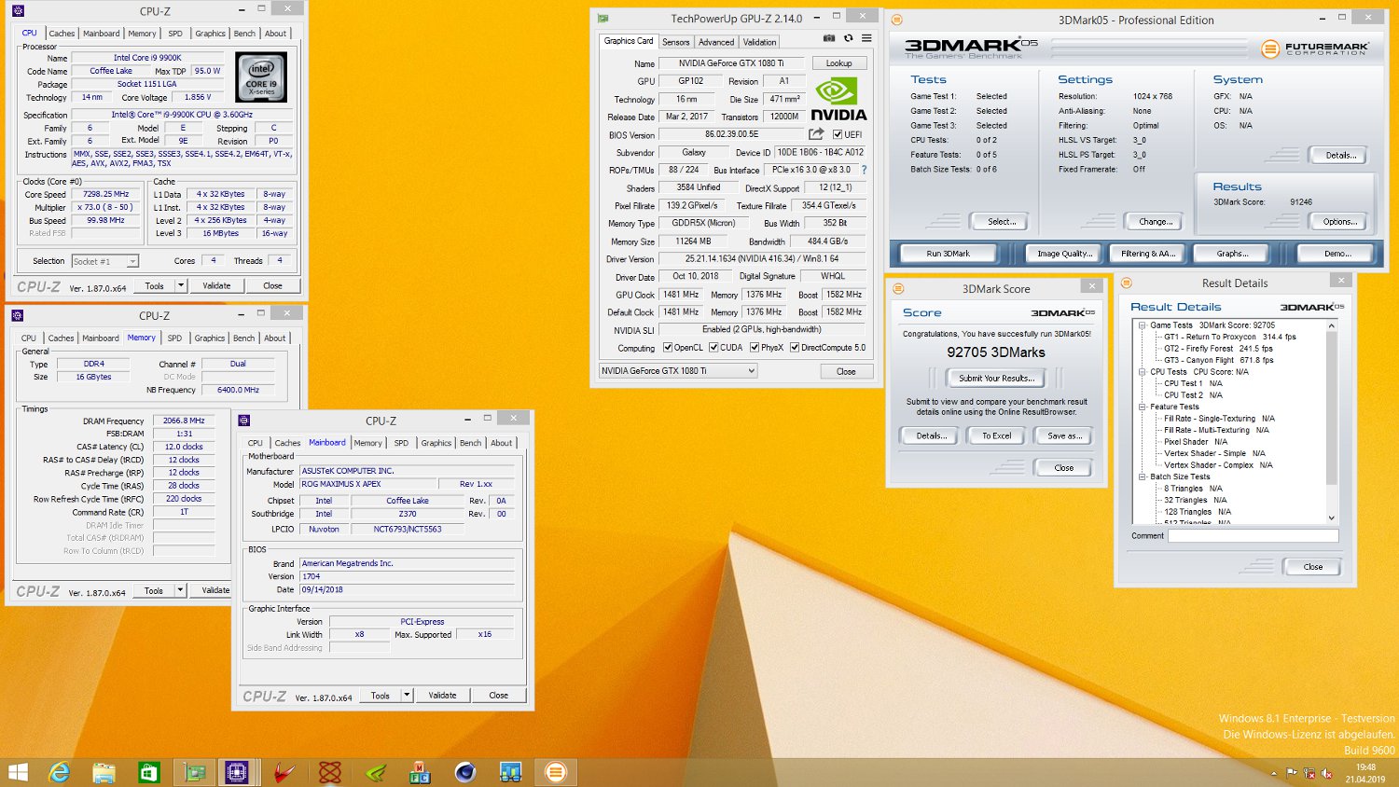Click the network tray icon
Screen dimensions: 1399x787
tap(1309, 773)
